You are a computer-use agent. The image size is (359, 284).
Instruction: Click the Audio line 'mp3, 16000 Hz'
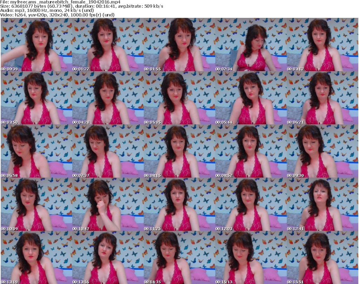(47, 11)
